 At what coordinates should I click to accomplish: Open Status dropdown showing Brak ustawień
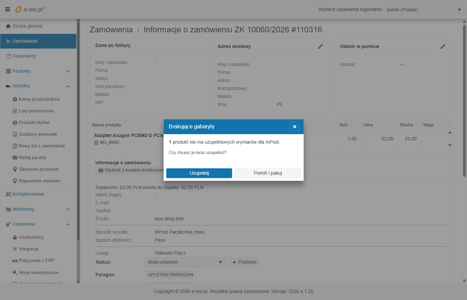pyautogui.click(x=185, y=262)
